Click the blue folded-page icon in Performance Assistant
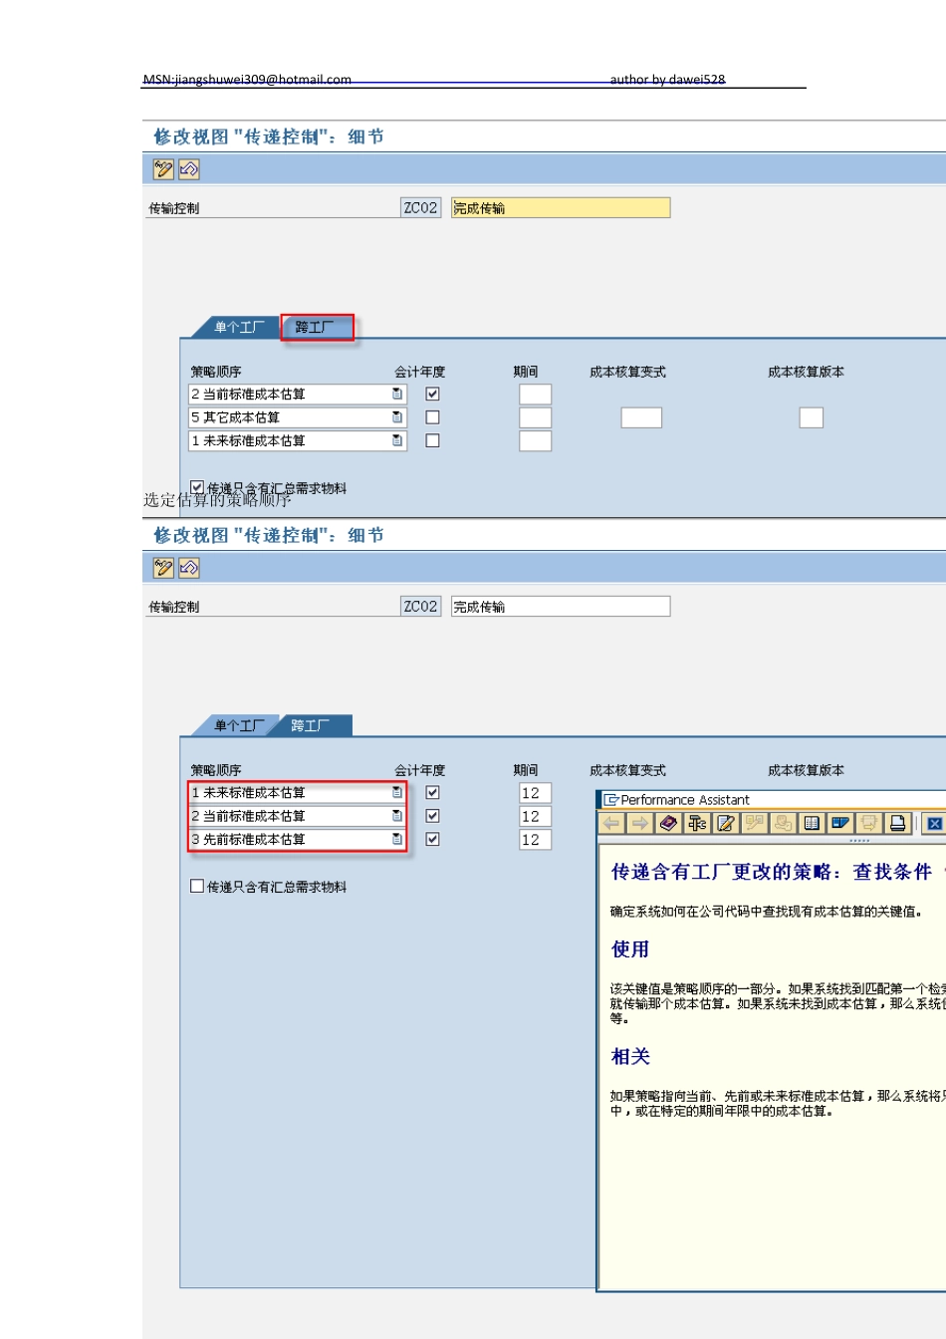Image resolution: width=946 pixels, height=1339 pixels. [840, 823]
